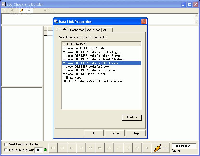Click the Refresh Interval value field
Screen dimensions: 200x156
coord(38,150)
